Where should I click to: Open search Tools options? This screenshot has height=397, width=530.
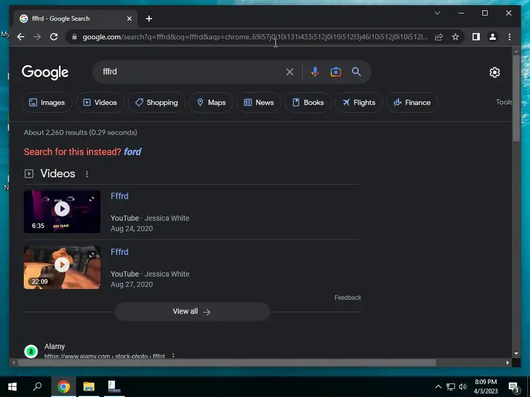pos(504,102)
